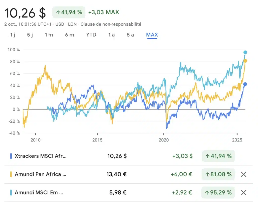Click the light blue Amundi MSCI Em marker
The height and width of the screenshot is (203, 258).
[x=11, y=192]
